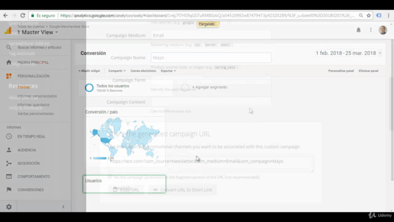Bookmark the page with the star icon

(x=369, y=15)
